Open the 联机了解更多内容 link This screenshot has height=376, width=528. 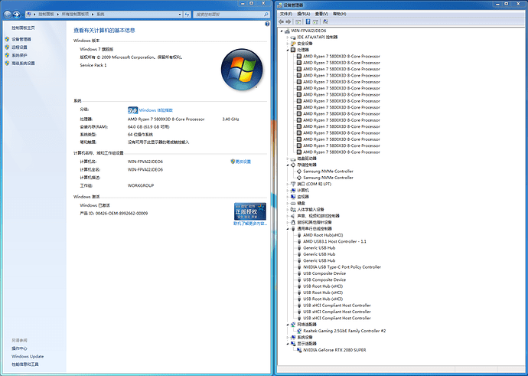250,224
